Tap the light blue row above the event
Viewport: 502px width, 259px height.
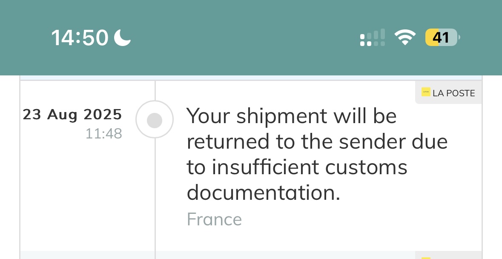pyautogui.click(x=251, y=78)
